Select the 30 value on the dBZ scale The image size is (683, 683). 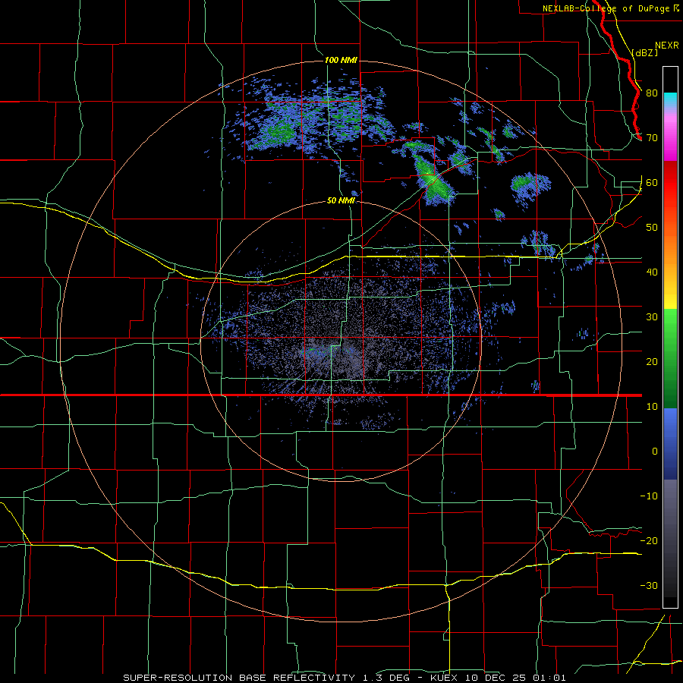click(652, 317)
